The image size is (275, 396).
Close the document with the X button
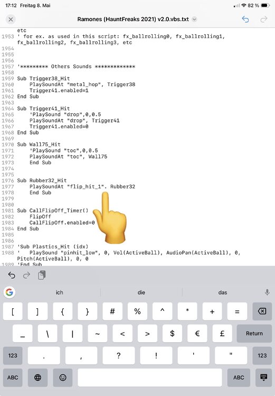[x=11, y=20]
